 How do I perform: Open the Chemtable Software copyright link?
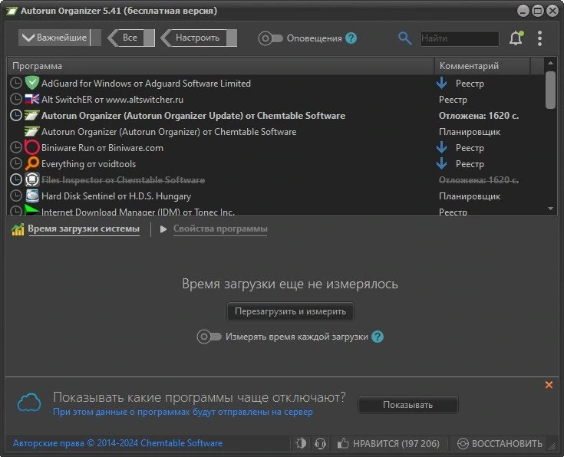point(117,443)
